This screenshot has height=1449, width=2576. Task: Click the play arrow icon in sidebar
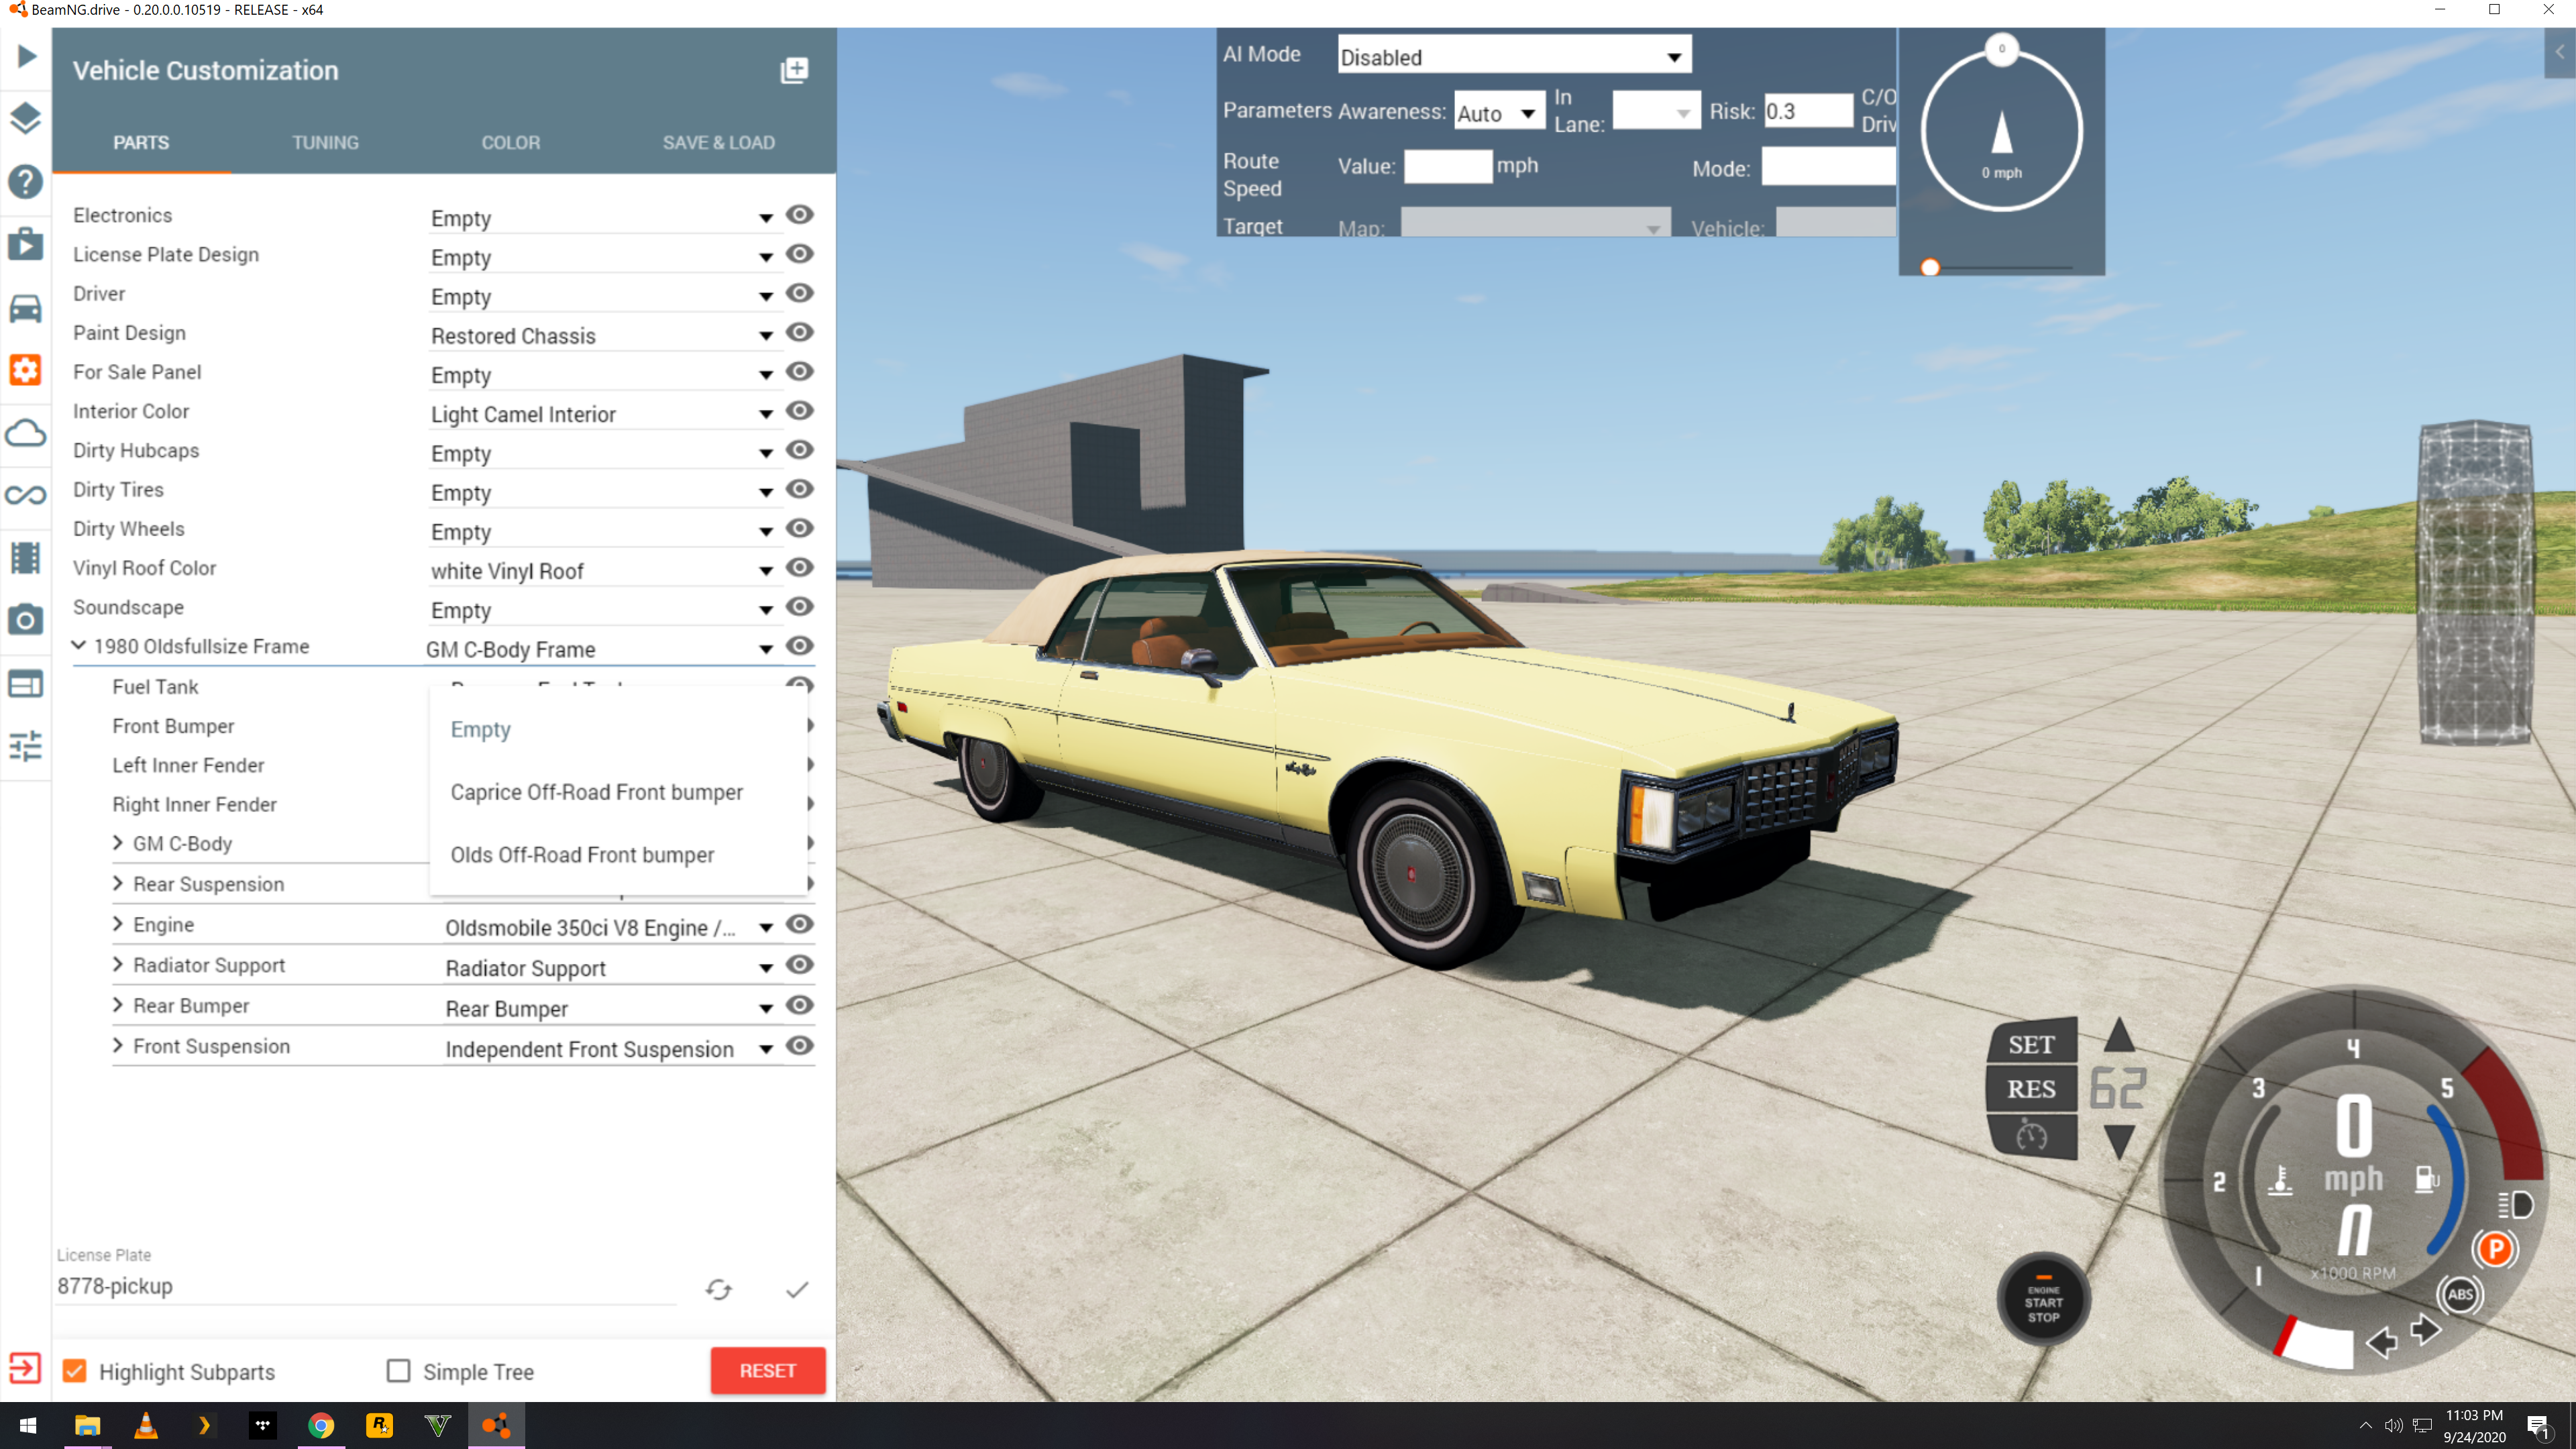point(27,56)
